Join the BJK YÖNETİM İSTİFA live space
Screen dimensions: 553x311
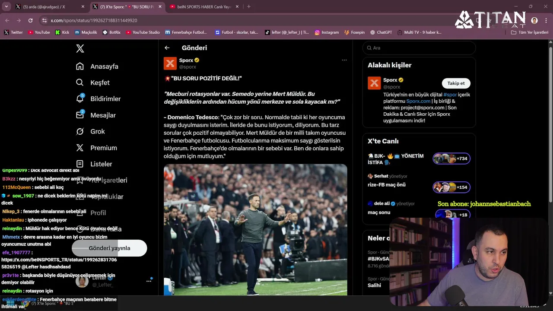click(x=419, y=159)
